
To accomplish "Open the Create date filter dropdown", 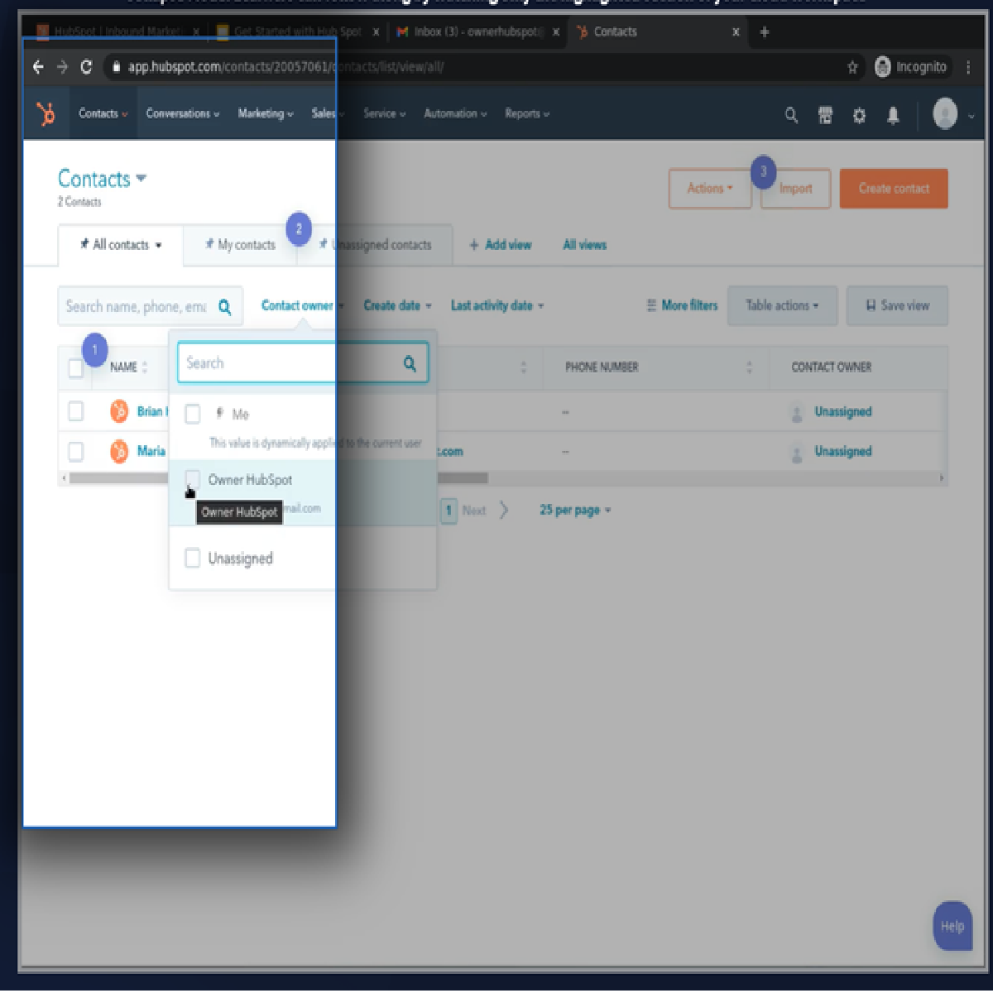I will [398, 305].
